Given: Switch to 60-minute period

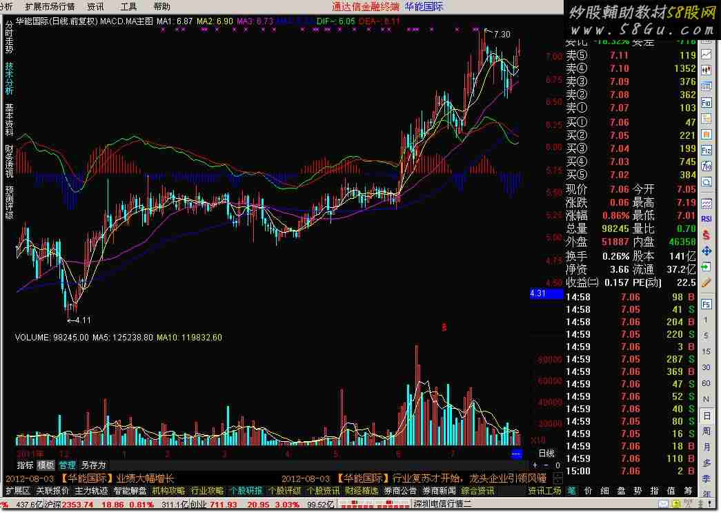Looking at the screenshot, I should (x=706, y=383).
